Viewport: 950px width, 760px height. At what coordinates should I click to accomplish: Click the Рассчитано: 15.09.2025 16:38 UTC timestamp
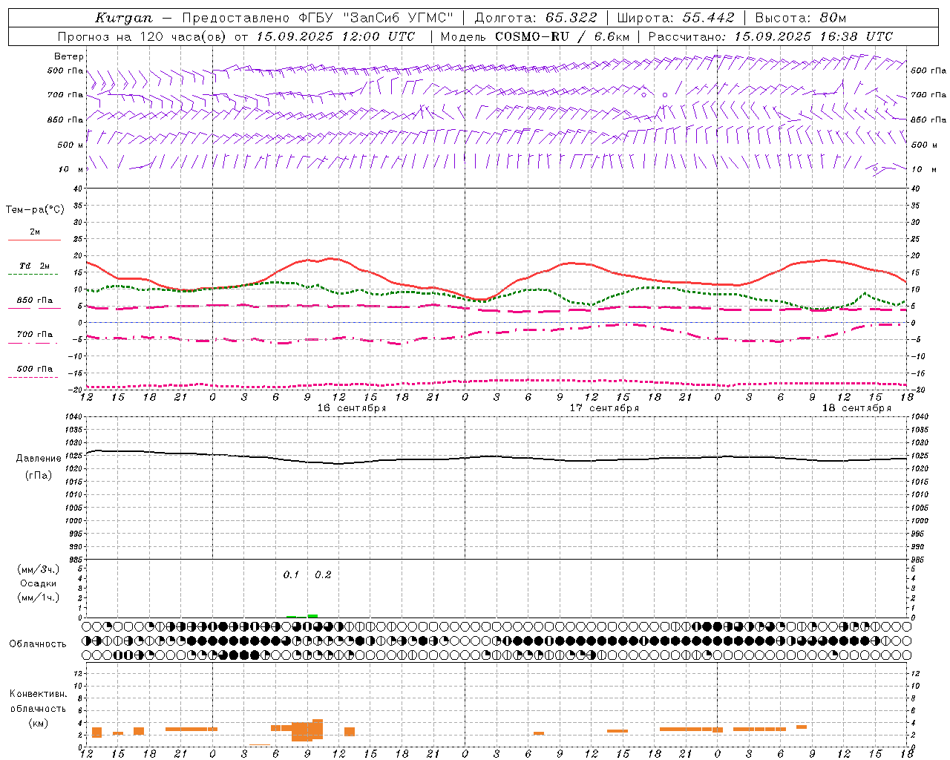point(770,36)
